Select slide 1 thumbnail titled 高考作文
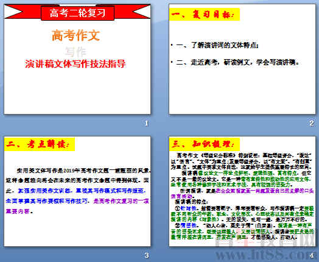The width and height of the screenshot is (319, 262). (77, 59)
